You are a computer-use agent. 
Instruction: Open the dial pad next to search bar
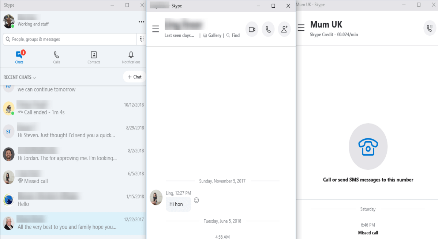point(141,39)
